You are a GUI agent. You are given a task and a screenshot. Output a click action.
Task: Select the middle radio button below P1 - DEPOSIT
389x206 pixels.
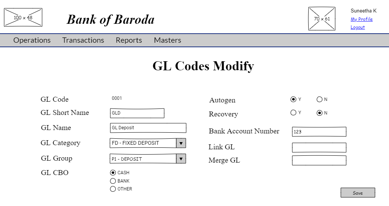click(113, 181)
